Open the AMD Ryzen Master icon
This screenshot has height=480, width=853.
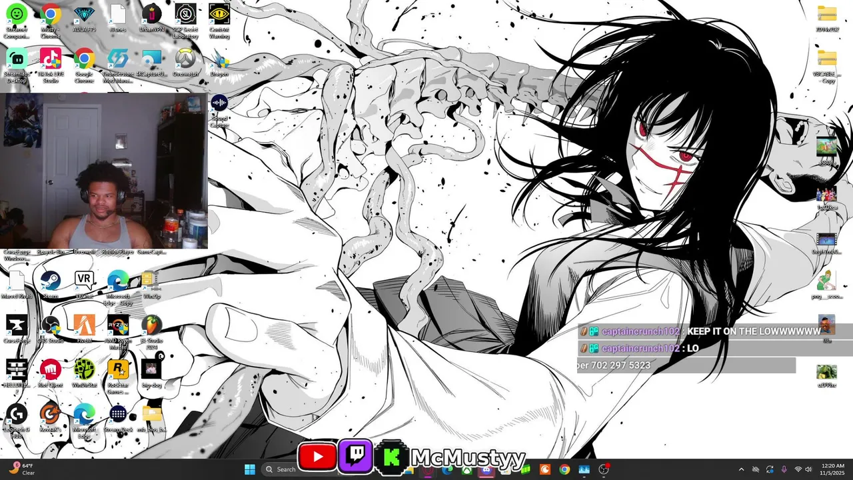pyautogui.click(x=117, y=333)
